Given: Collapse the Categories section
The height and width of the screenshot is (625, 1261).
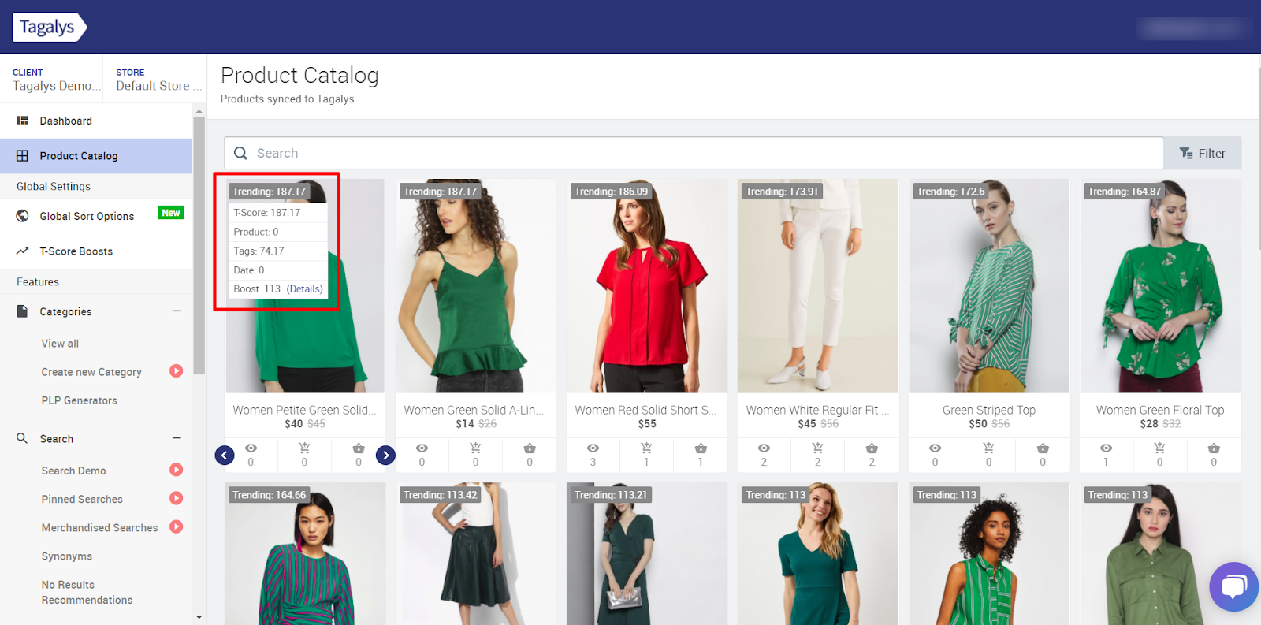Looking at the screenshot, I should [177, 311].
